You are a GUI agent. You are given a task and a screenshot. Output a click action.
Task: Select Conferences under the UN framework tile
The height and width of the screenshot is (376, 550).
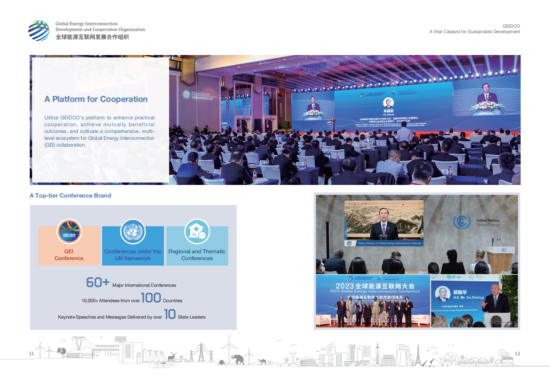click(133, 255)
